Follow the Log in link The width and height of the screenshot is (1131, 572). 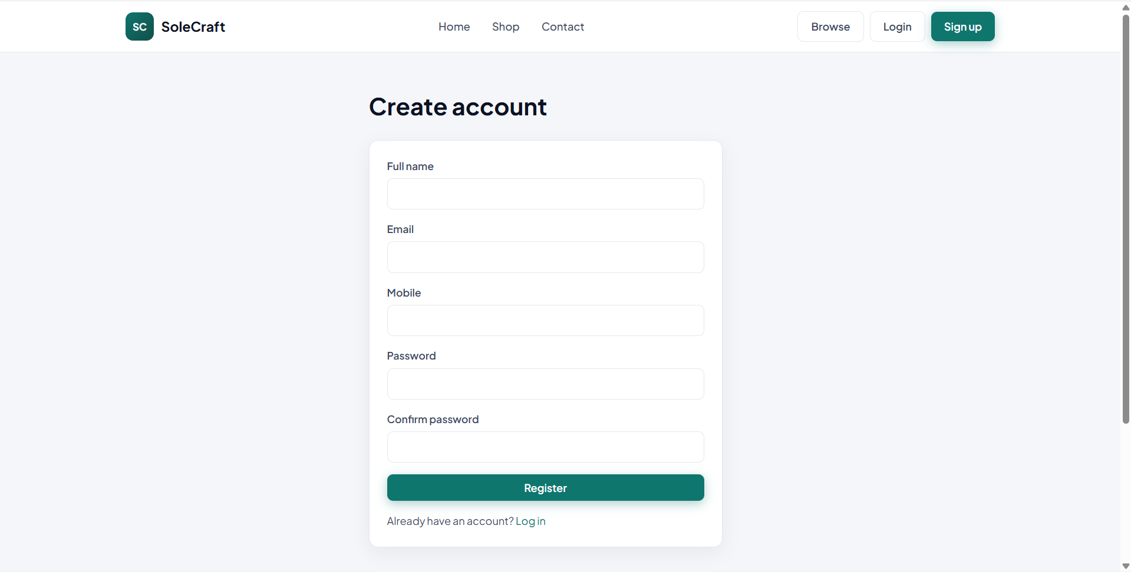[530, 521]
